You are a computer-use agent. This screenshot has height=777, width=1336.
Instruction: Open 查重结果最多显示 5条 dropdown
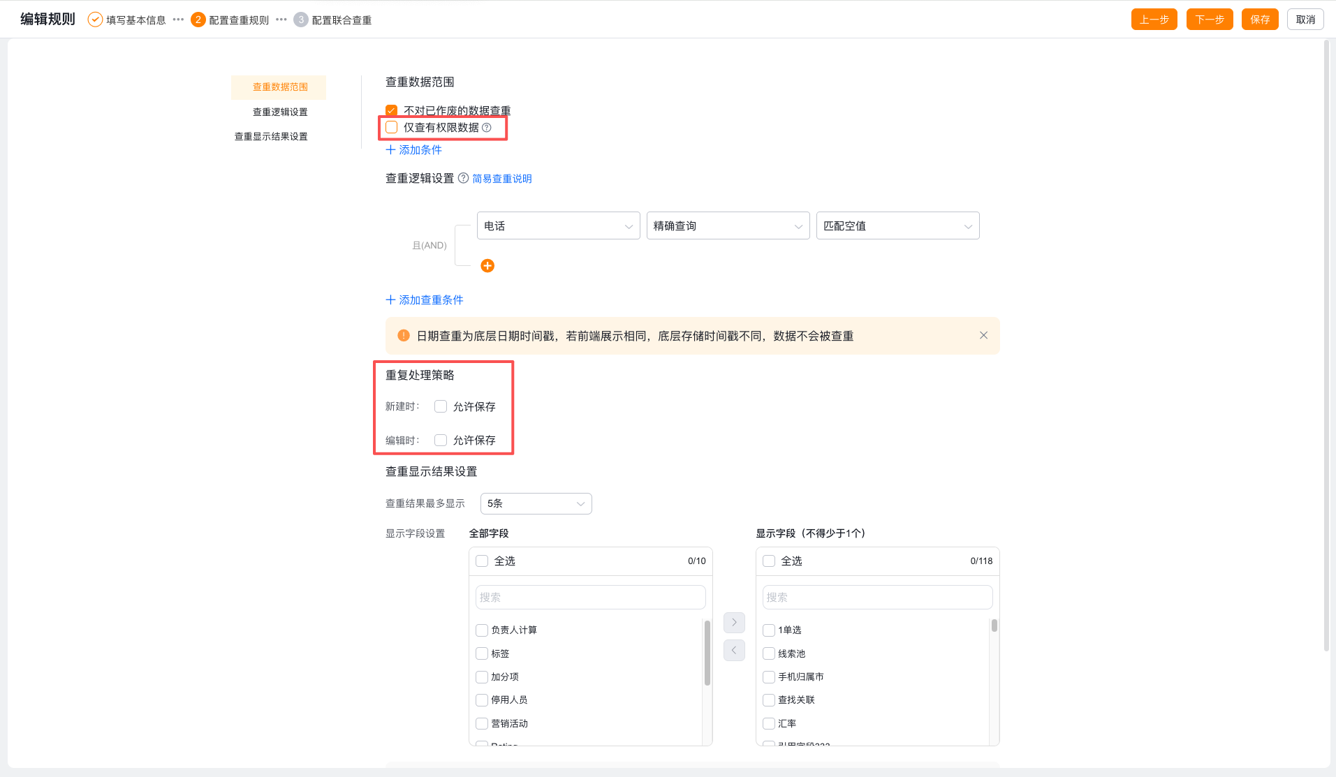pos(536,503)
